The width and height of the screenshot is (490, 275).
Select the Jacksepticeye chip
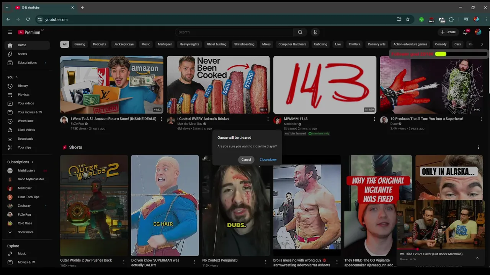(124, 44)
